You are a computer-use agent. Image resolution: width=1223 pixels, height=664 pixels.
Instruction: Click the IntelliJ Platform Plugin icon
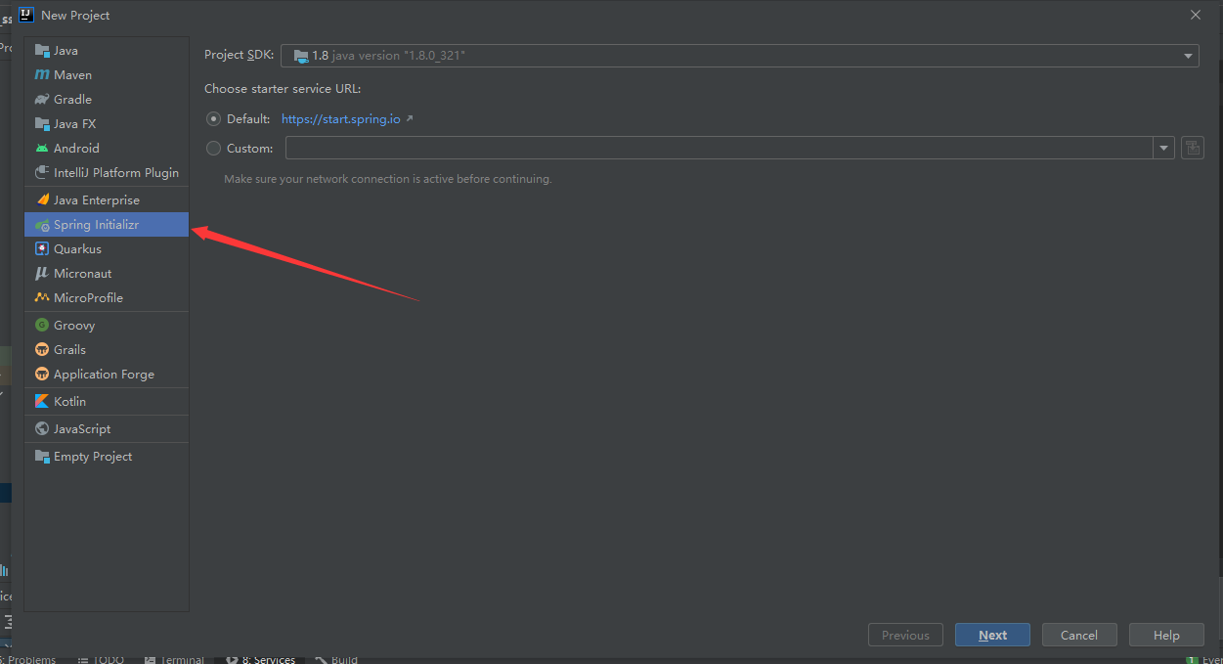point(42,173)
